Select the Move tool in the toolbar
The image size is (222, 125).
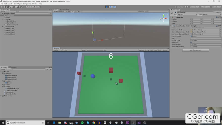pos(7,7)
